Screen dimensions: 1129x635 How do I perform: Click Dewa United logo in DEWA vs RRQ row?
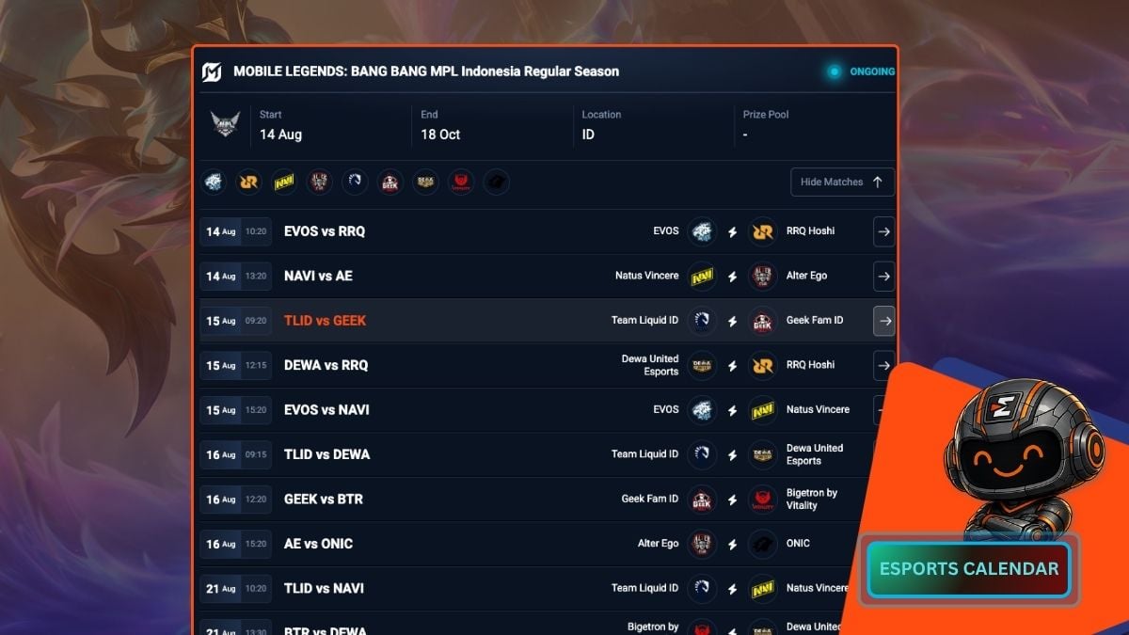(701, 365)
